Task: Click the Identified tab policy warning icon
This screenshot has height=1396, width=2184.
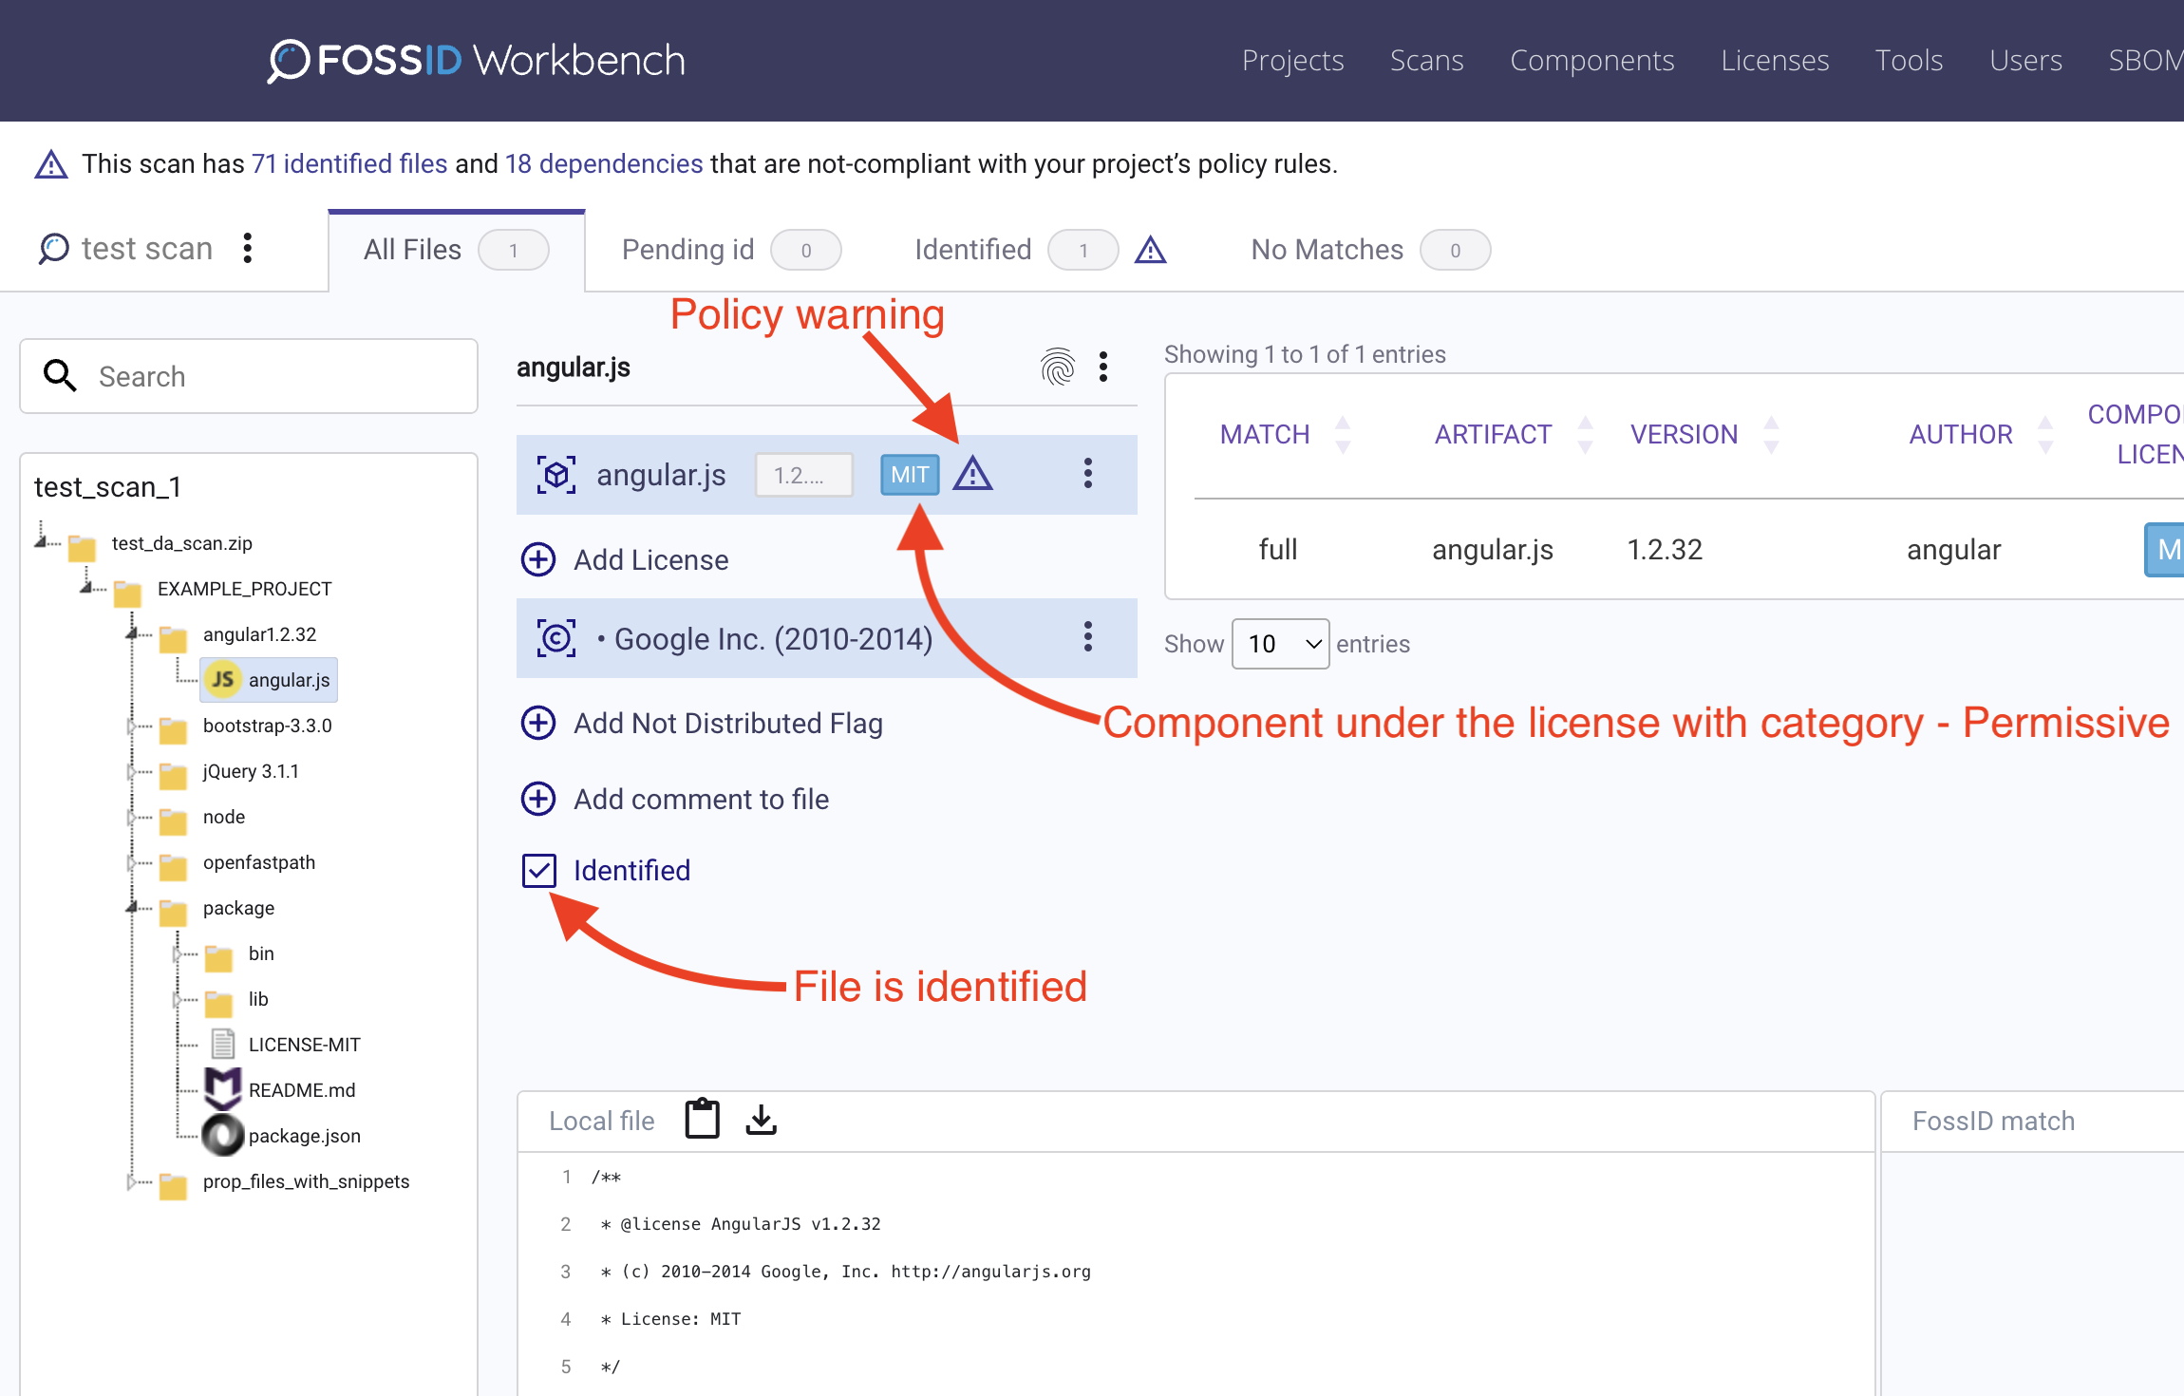Action: coord(1150,250)
